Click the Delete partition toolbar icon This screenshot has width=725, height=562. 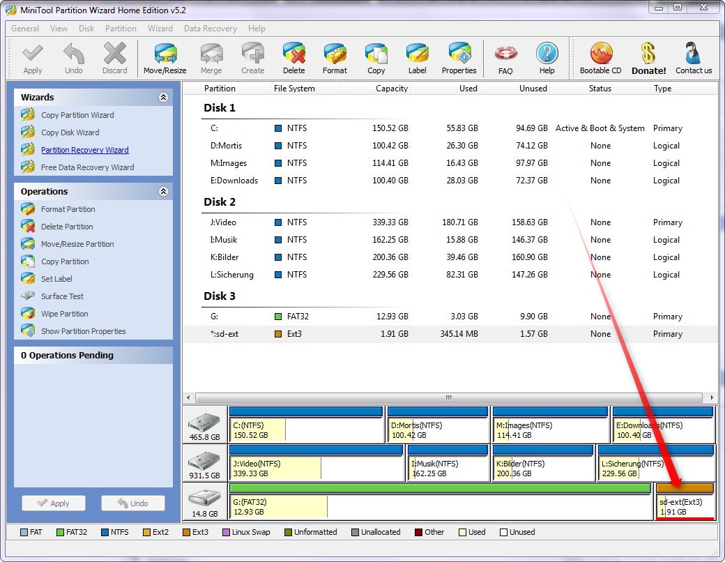(x=294, y=59)
